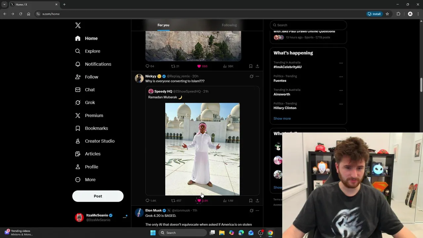Open more options for the Fuentes trend
The image size is (423, 238).
pyautogui.click(x=341, y=77)
